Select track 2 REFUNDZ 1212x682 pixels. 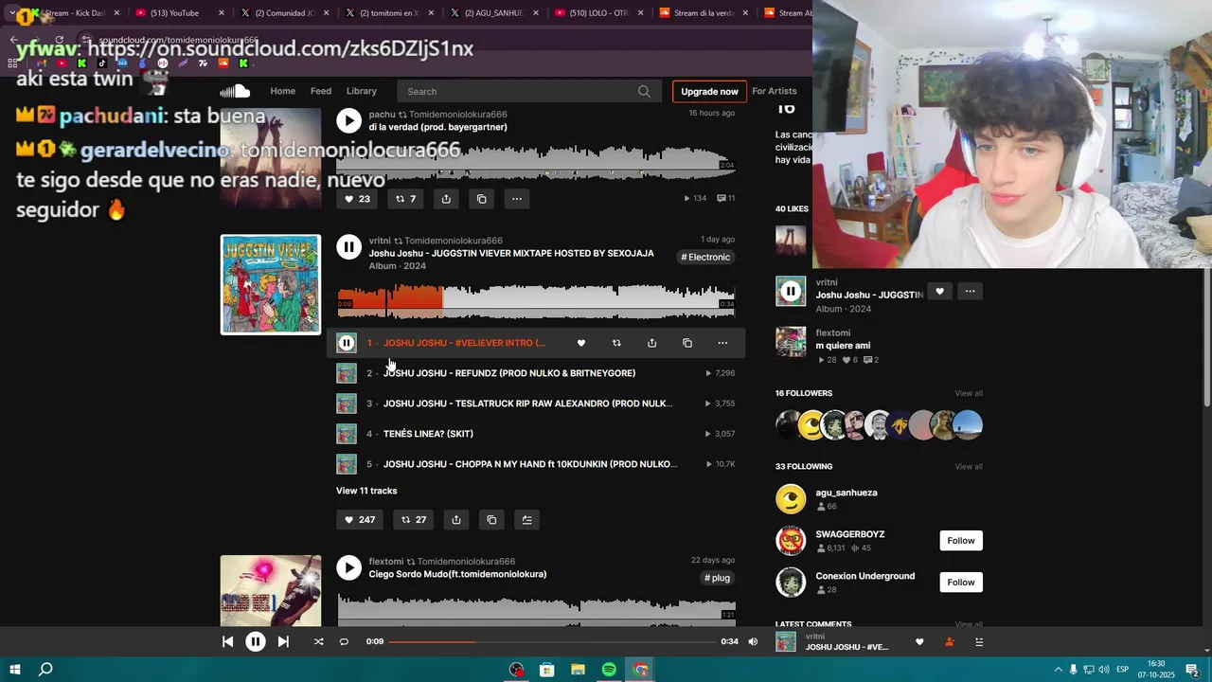coord(536,373)
